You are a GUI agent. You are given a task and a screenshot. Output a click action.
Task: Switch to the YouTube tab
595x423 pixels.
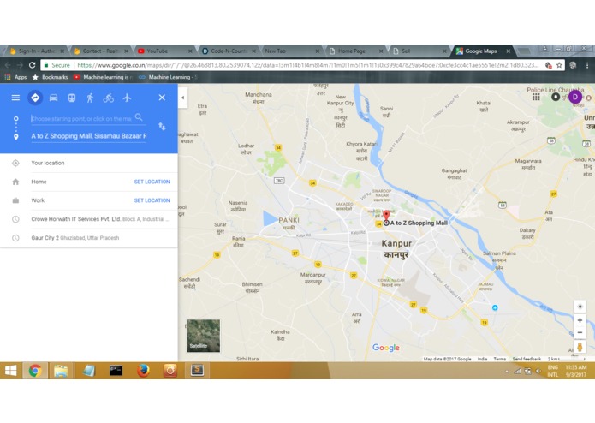coord(165,51)
